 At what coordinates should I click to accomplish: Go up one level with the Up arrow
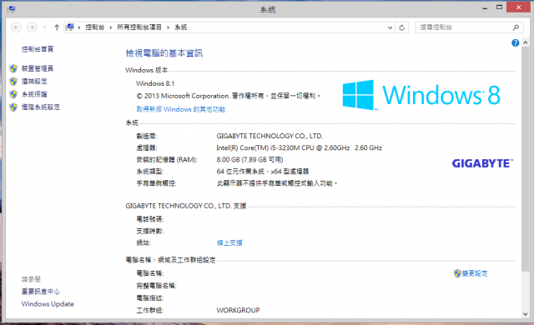point(57,27)
